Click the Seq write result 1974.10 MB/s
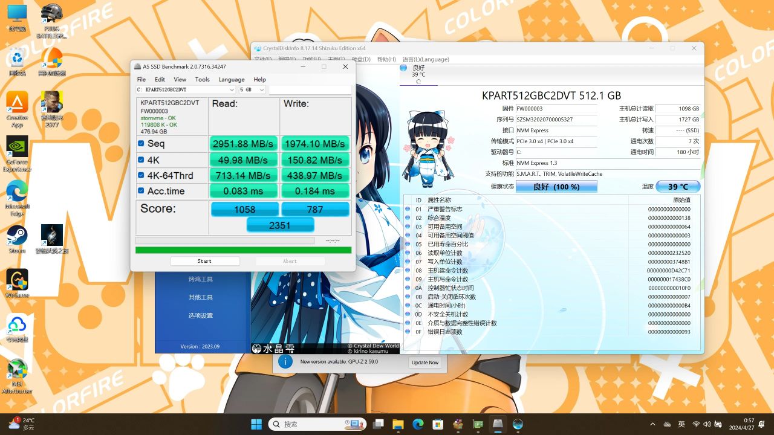Screen dimensions: 774x435 tap(315, 143)
